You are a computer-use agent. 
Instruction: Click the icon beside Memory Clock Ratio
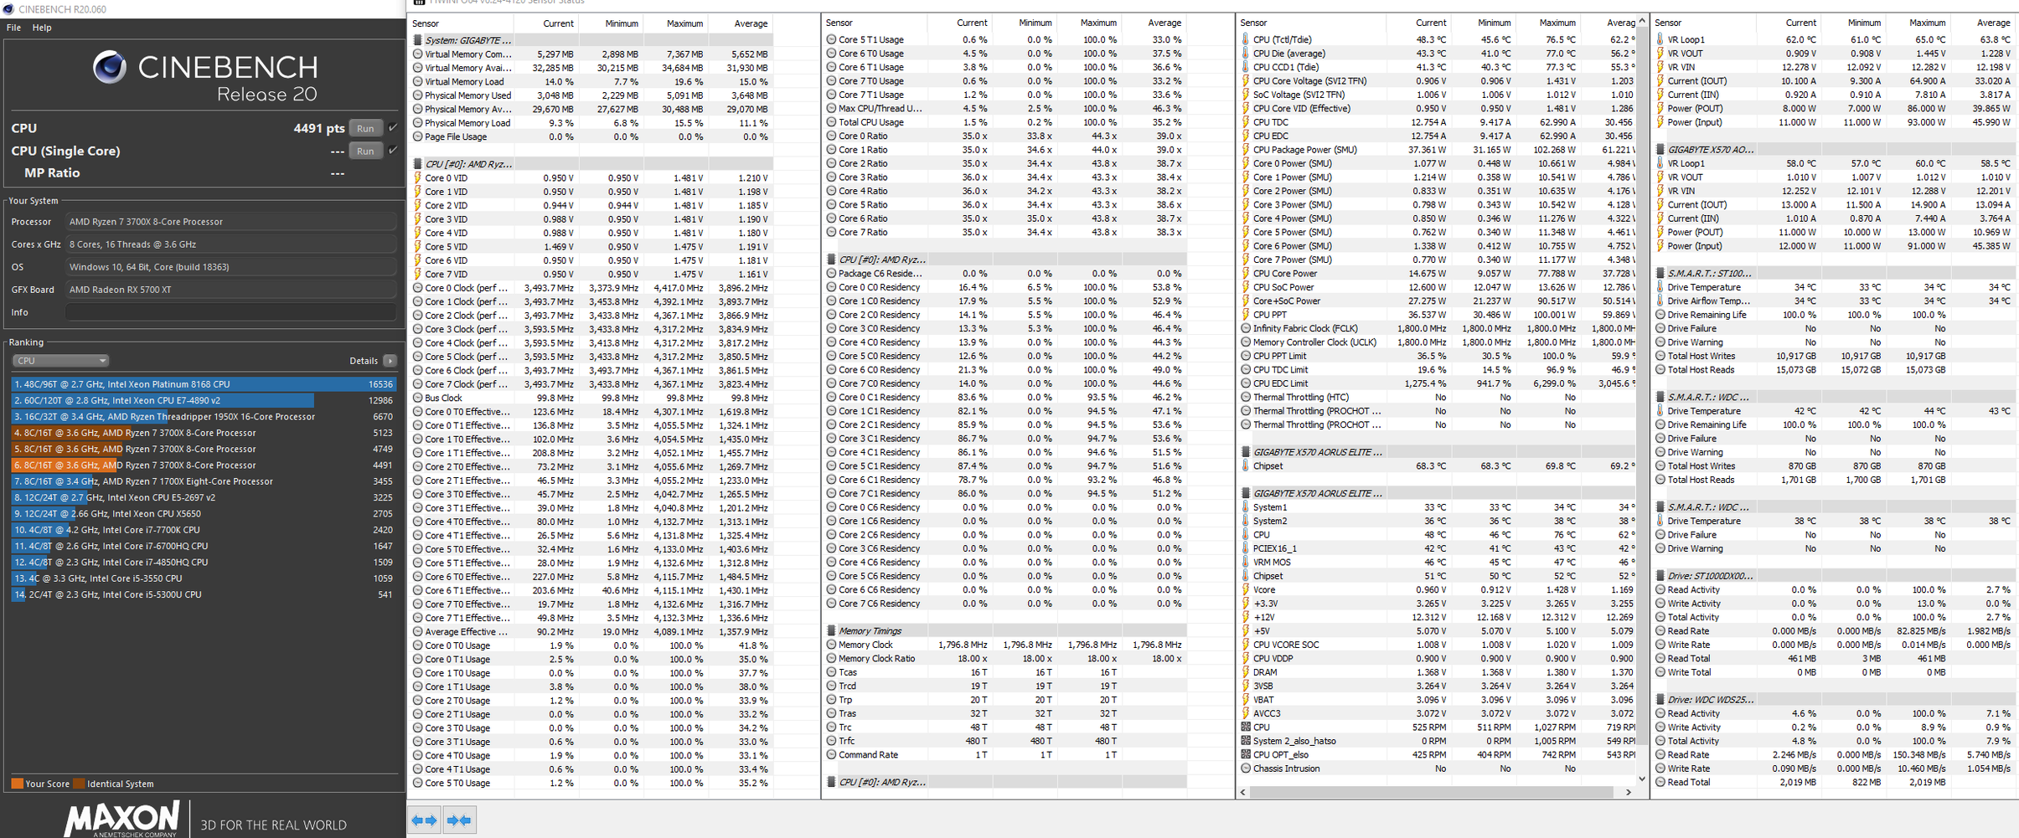click(831, 658)
